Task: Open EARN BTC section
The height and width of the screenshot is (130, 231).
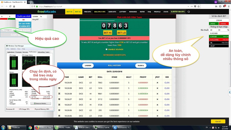Action: pyautogui.click(x=112, y=12)
